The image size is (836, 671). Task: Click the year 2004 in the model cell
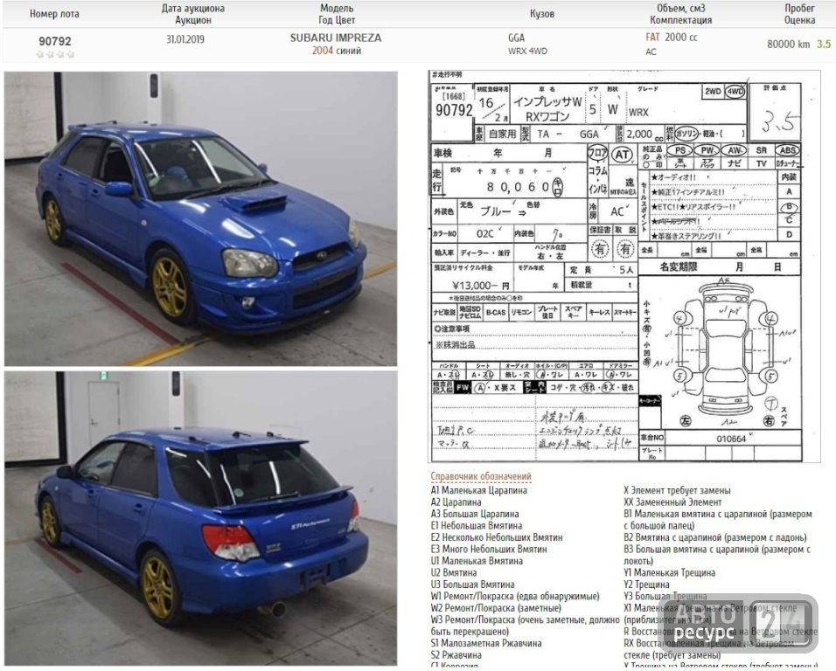point(323,51)
